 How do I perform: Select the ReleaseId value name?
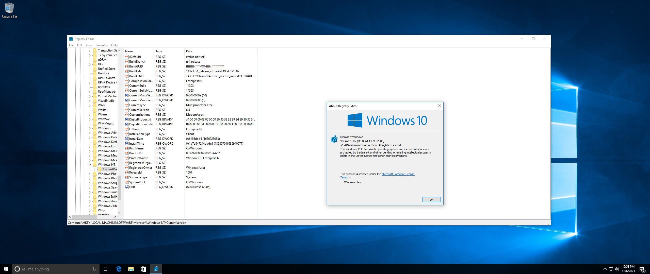[135, 173]
